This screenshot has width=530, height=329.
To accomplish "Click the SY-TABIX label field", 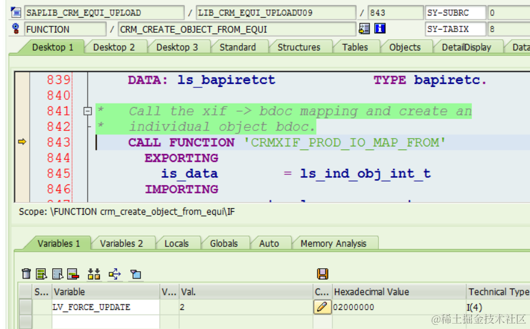I will (x=455, y=29).
